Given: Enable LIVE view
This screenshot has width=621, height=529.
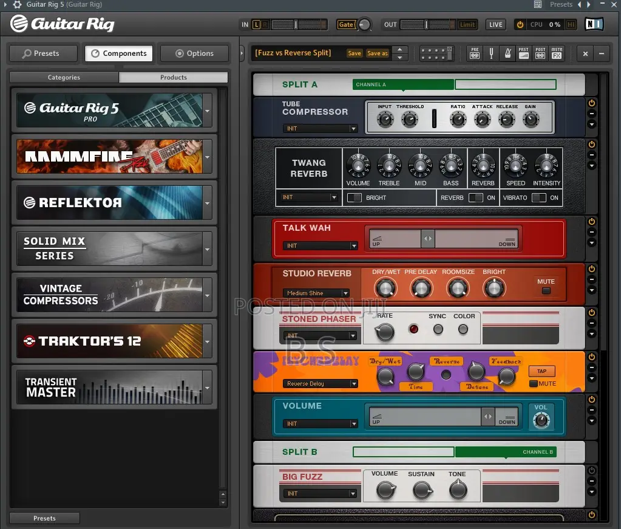Looking at the screenshot, I should [x=495, y=24].
